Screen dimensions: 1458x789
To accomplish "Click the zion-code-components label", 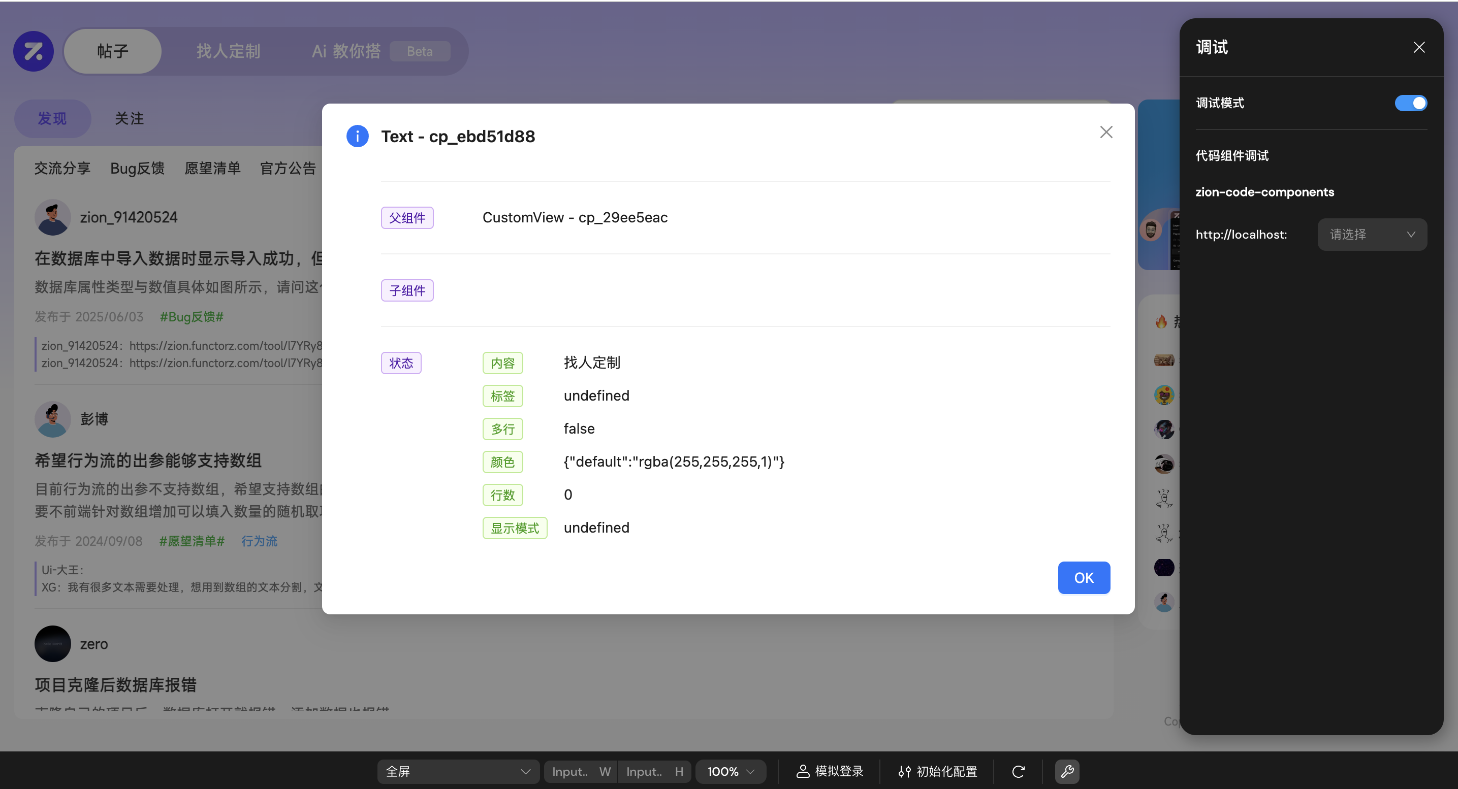I will point(1264,192).
